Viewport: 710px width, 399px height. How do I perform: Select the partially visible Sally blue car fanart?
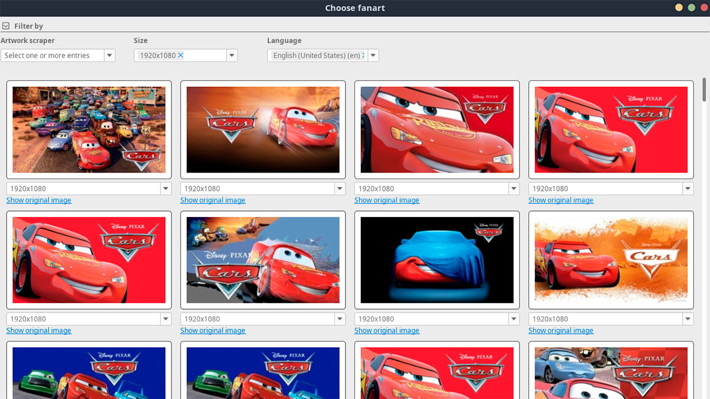point(611,370)
